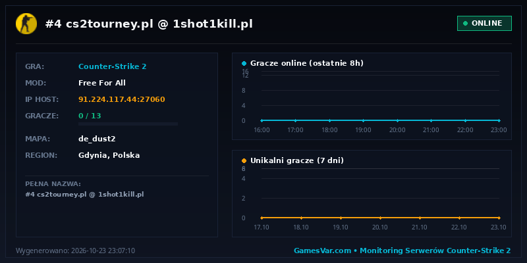
Task: Click the orange dot beside Unikalni gracze
Action: point(244,160)
